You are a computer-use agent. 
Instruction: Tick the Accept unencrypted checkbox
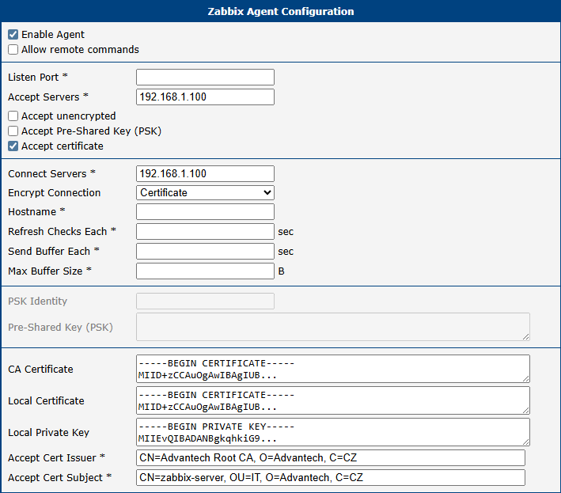[x=13, y=116]
